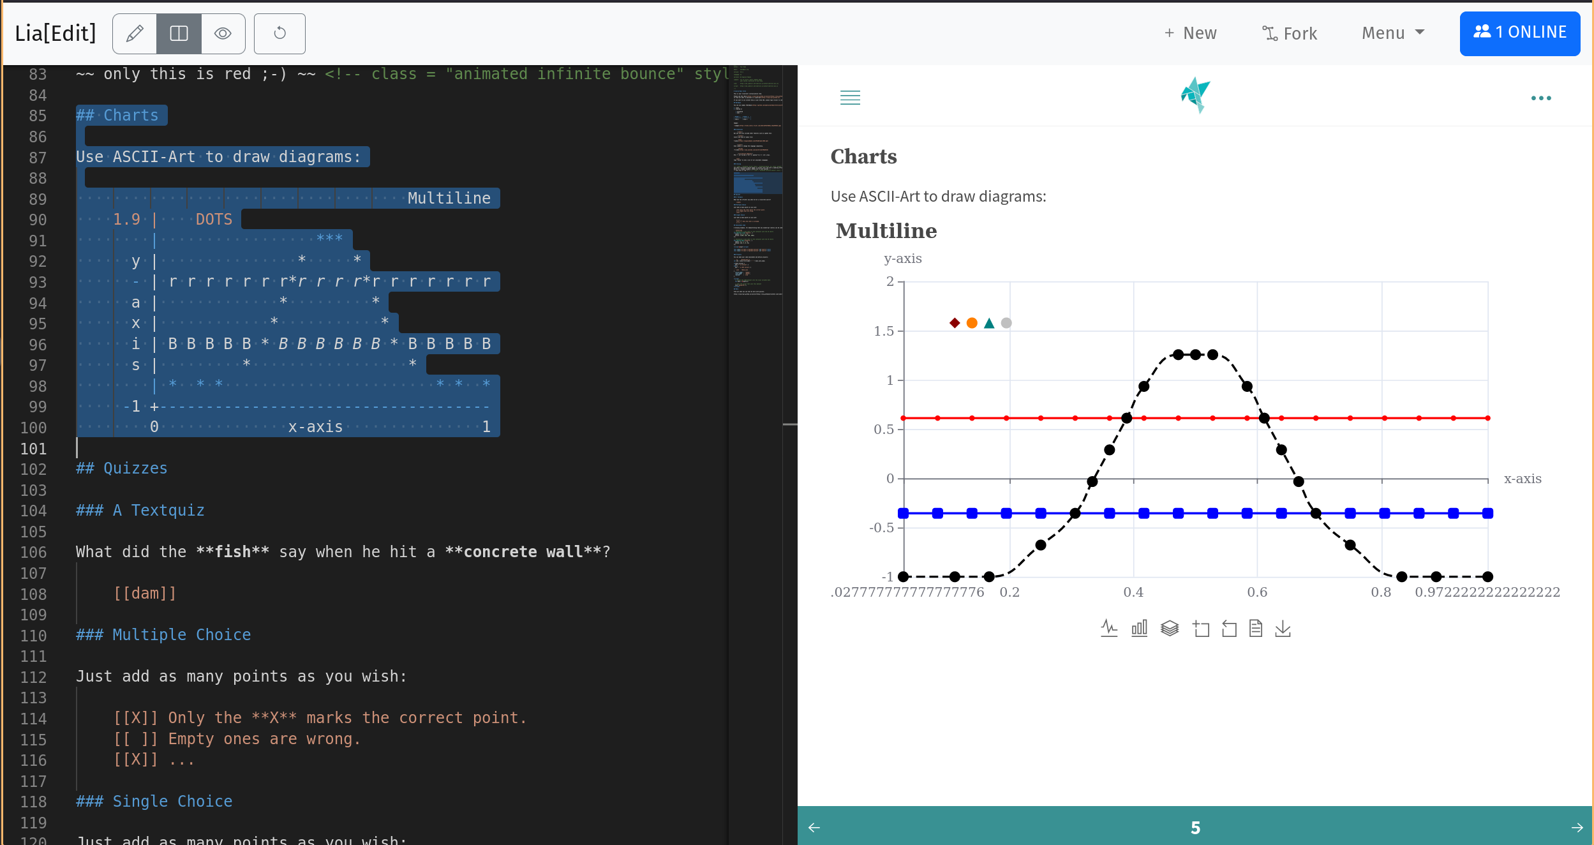Open the three-dots more options
Viewport: 1594px width, 845px height.
tap(1541, 98)
